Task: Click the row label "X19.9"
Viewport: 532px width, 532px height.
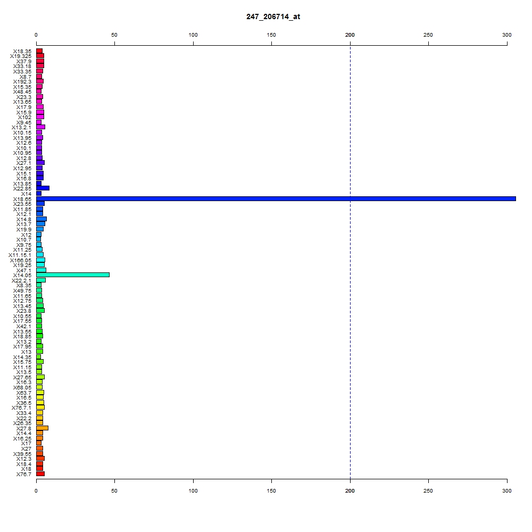Action: pyautogui.click(x=24, y=230)
